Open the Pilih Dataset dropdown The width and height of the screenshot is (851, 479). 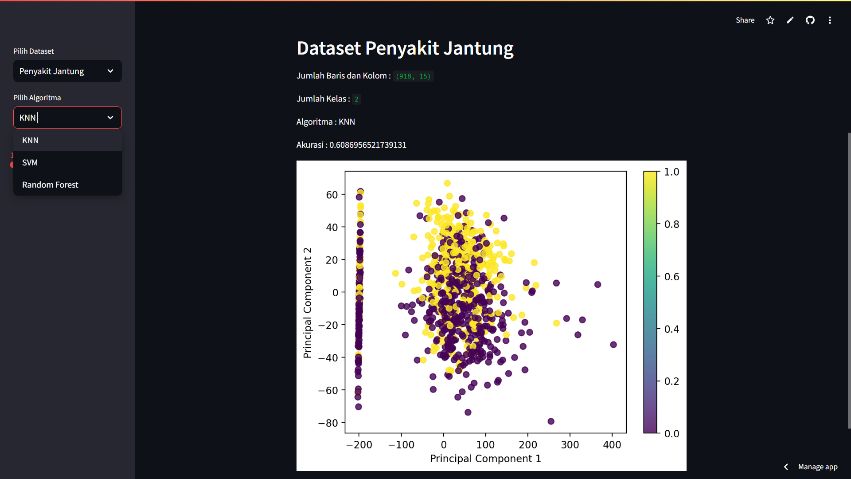click(x=67, y=71)
